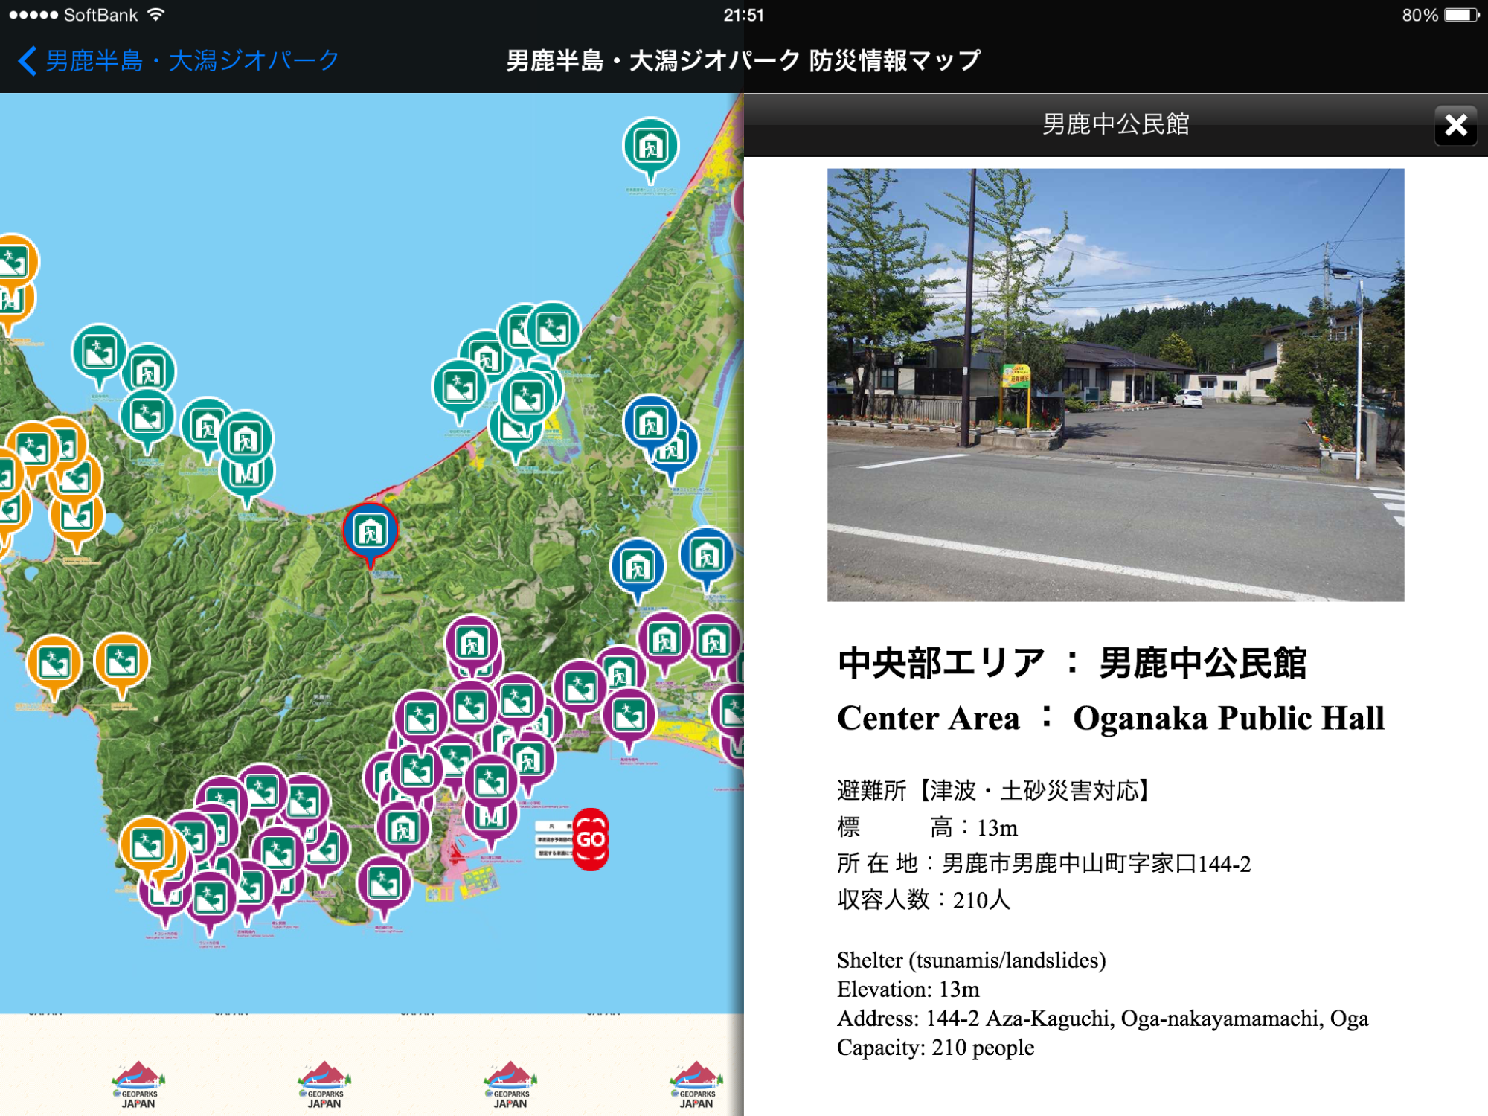Tap the orange pin among the purple pins

tap(147, 844)
